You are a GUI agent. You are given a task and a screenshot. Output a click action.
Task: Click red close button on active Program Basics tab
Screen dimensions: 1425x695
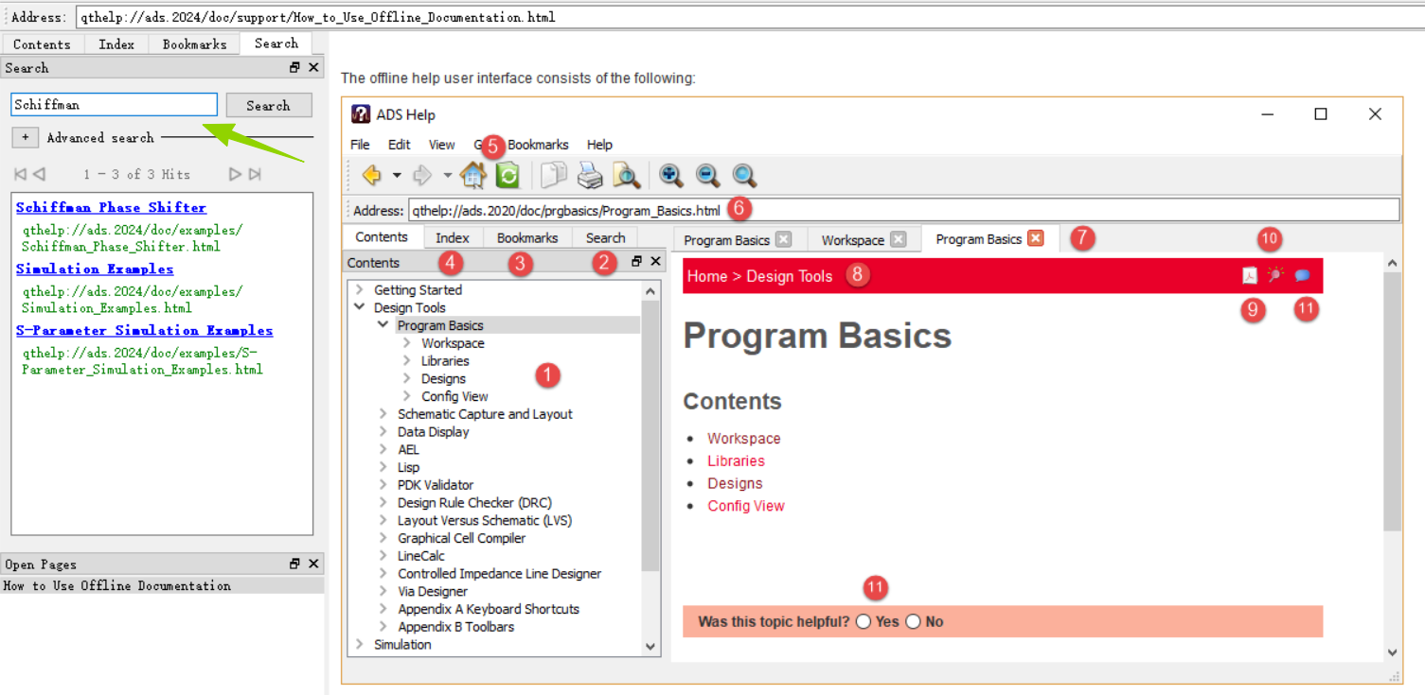(x=1036, y=238)
